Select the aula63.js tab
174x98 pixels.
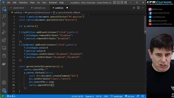click(x=59, y=8)
